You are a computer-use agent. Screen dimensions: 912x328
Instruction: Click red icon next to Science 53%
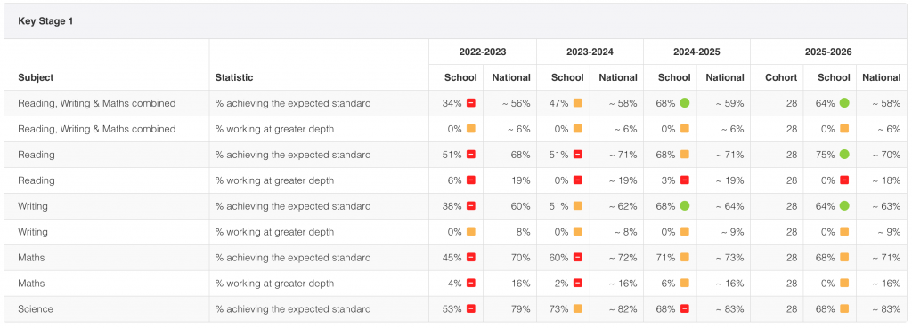(470, 308)
